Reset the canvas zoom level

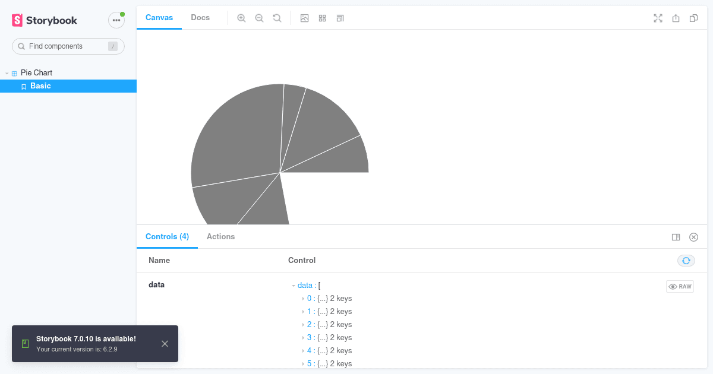coord(277,18)
